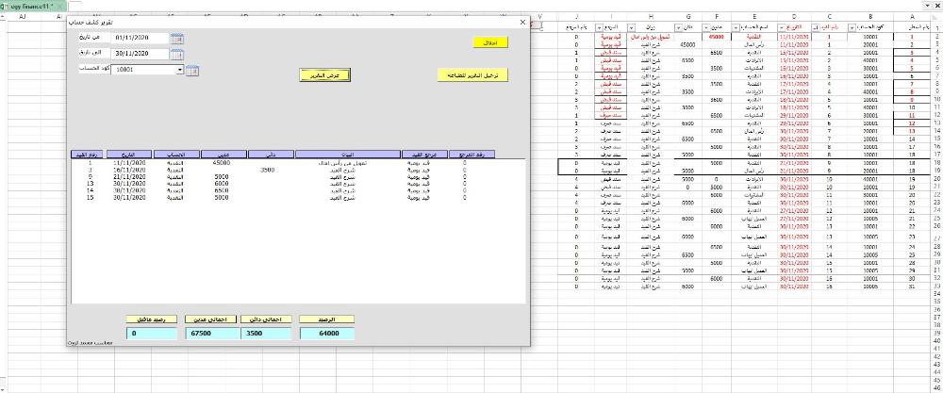Click the كود الحساب account code label
Image resolution: width=943 pixels, height=393 pixels.
[x=93, y=69]
